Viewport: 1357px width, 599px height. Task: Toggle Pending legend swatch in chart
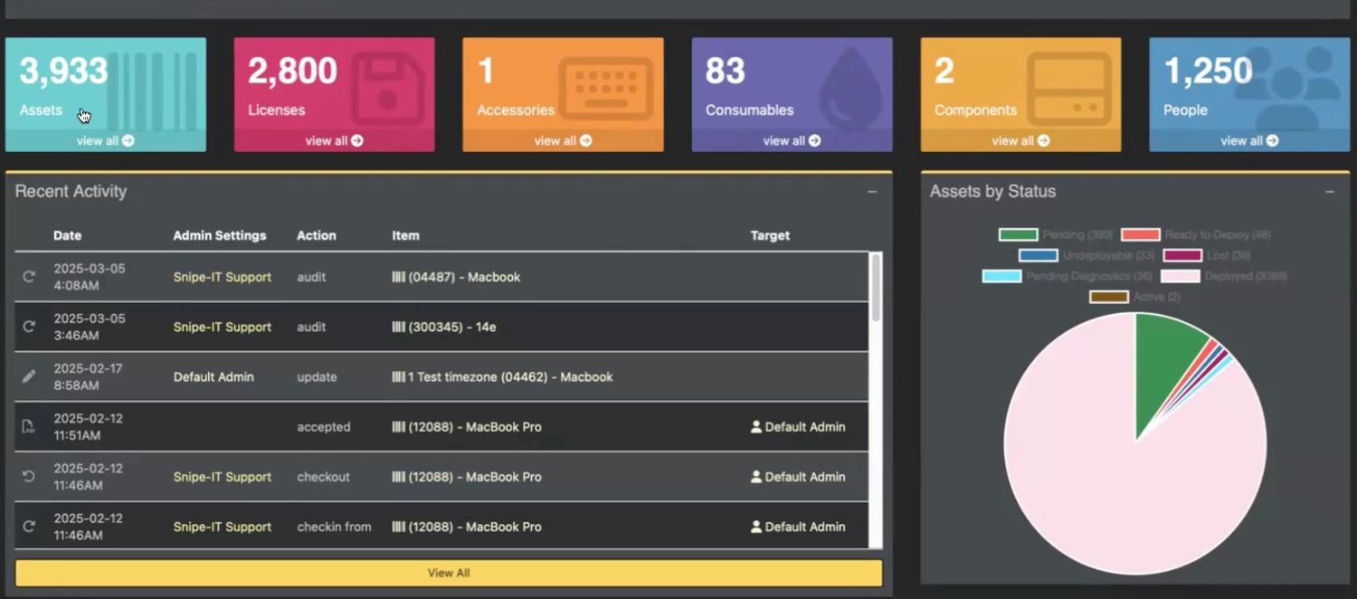pyautogui.click(x=1018, y=234)
